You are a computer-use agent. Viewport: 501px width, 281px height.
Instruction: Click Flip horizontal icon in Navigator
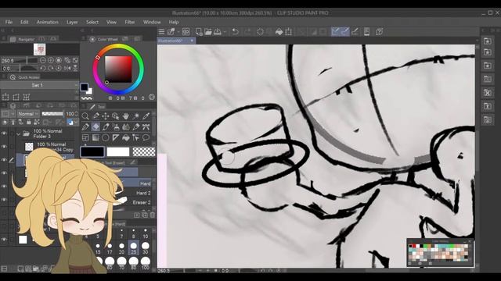[x=67, y=68]
